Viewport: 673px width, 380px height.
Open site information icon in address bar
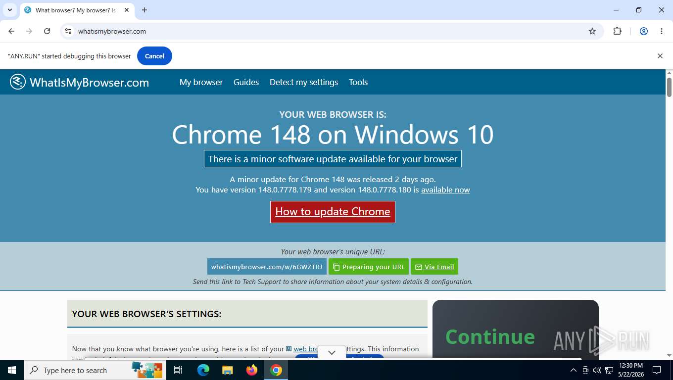point(68,31)
